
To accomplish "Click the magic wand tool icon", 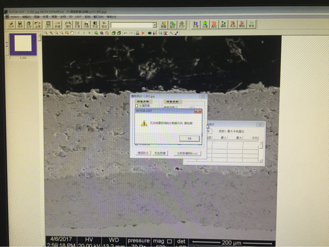I will click(172, 33).
